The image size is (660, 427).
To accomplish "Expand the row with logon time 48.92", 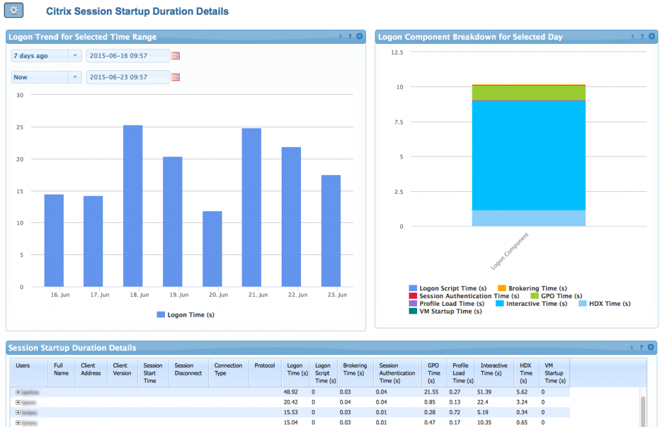I will (x=17, y=392).
